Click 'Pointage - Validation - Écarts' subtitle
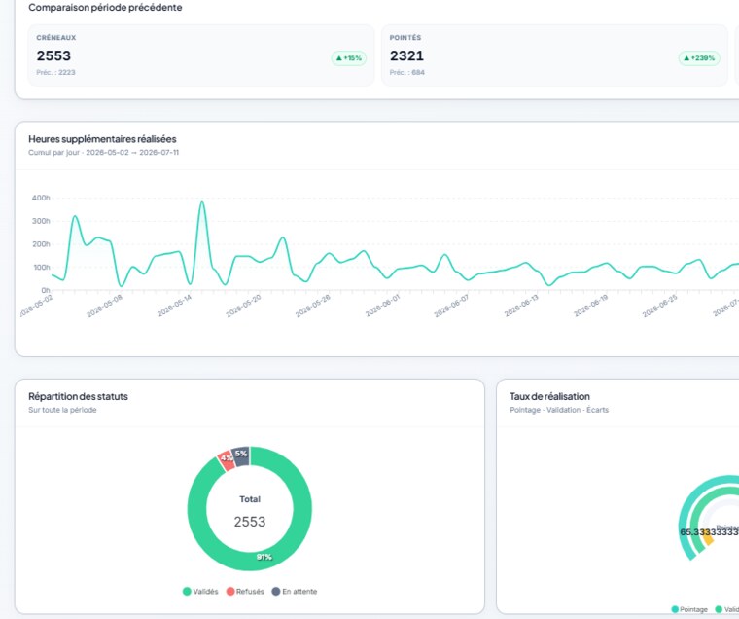 coord(559,410)
